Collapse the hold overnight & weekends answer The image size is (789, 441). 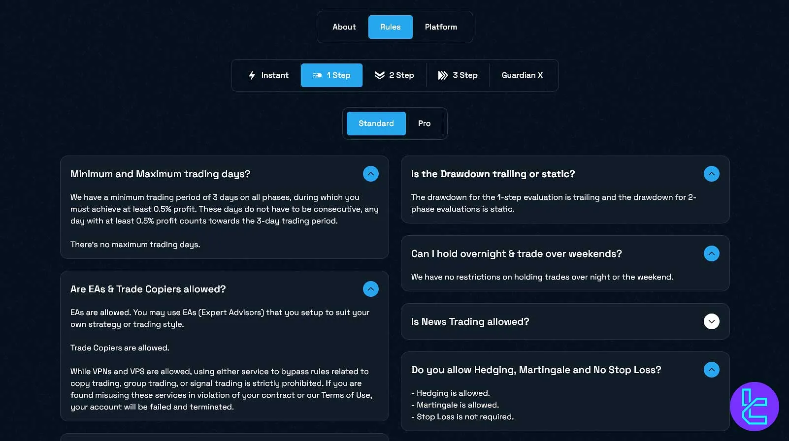click(711, 253)
